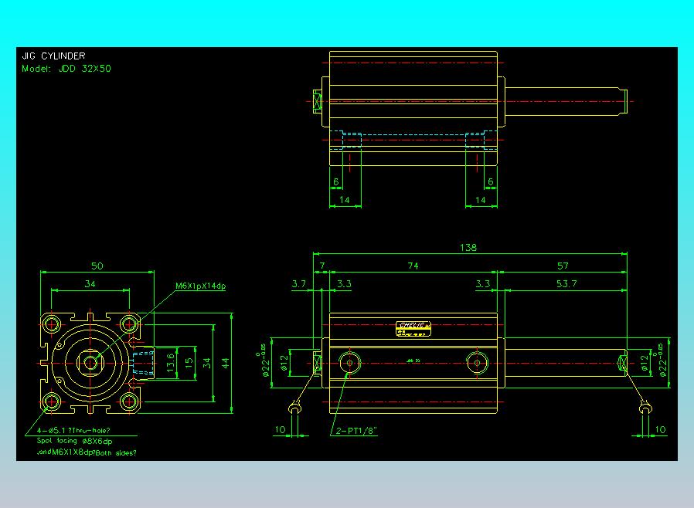Select the body length dimension "74"
694x508 pixels.
coord(413,266)
